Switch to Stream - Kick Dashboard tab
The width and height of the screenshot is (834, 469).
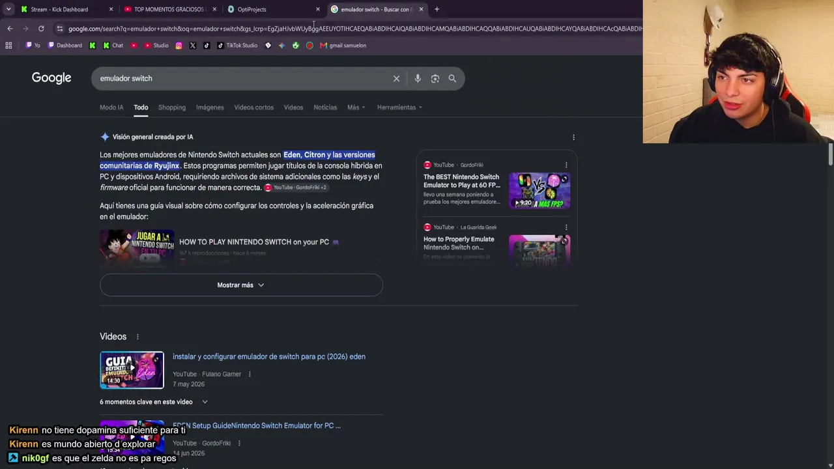65,9
